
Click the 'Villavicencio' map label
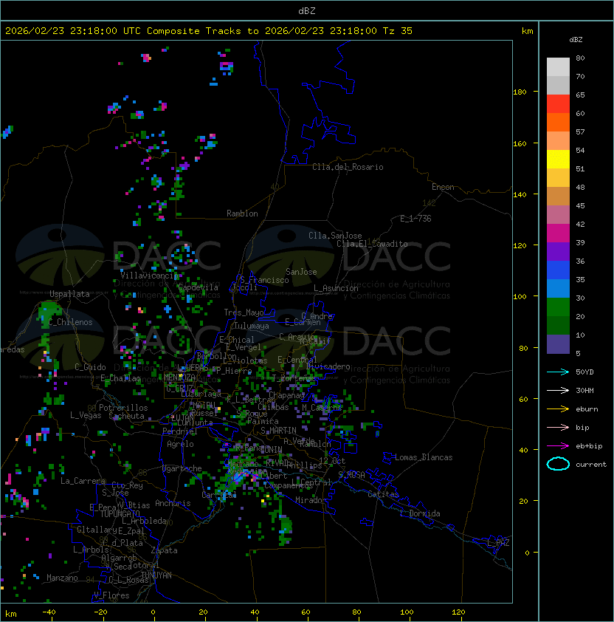pos(149,276)
